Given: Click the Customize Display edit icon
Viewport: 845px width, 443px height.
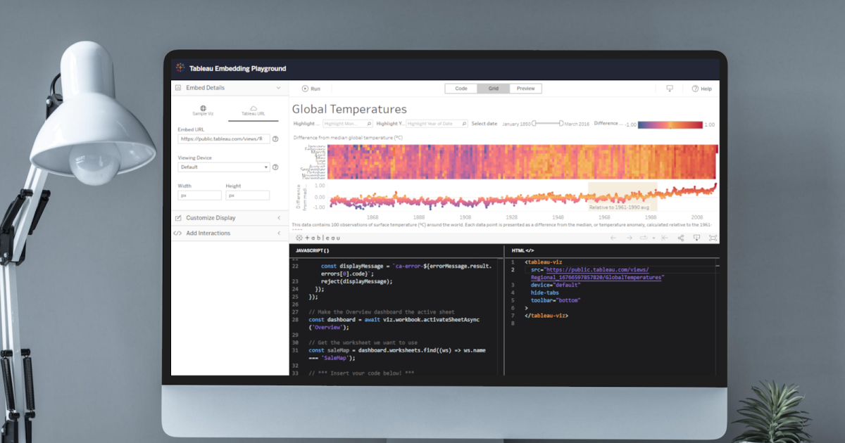Looking at the screenshot, I should 178,218.
